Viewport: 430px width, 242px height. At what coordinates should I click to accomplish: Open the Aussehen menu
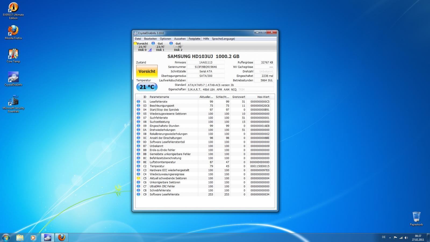click(x=180, y=39)
